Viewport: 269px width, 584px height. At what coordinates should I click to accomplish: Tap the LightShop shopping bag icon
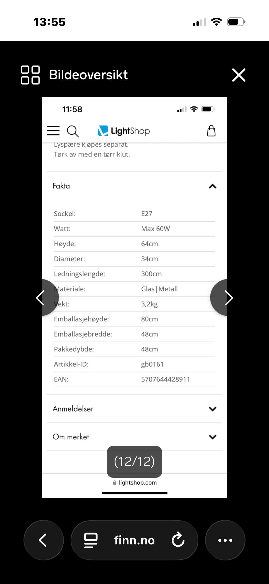[x=211, y=131]
